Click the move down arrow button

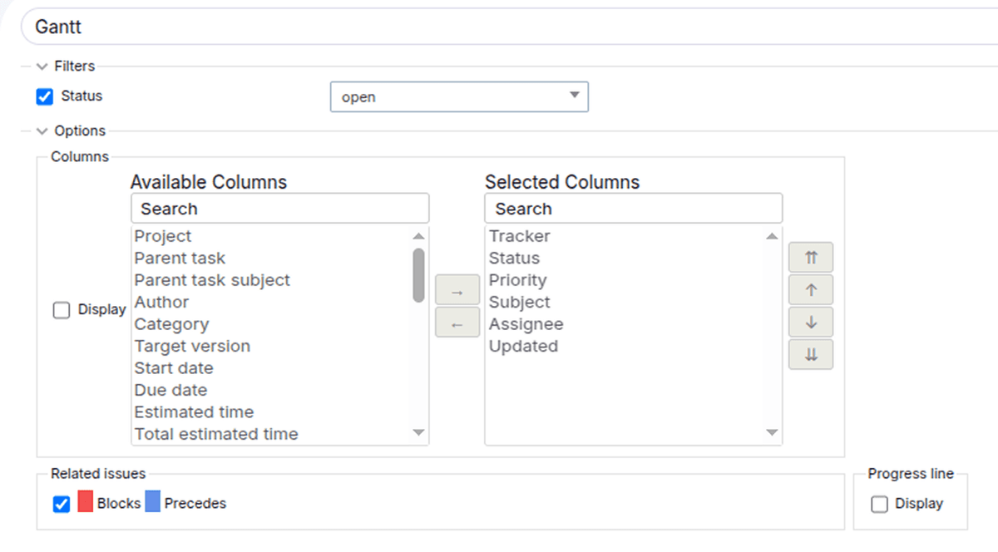(x=811, y=322)
